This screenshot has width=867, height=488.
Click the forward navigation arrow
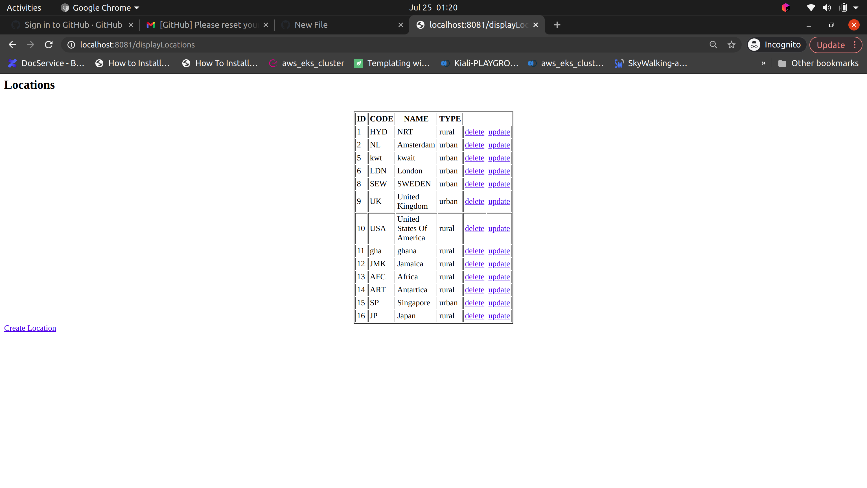tap(30, 44)
